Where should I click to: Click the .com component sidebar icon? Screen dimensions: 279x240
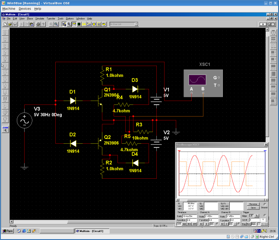click(5, 129)
